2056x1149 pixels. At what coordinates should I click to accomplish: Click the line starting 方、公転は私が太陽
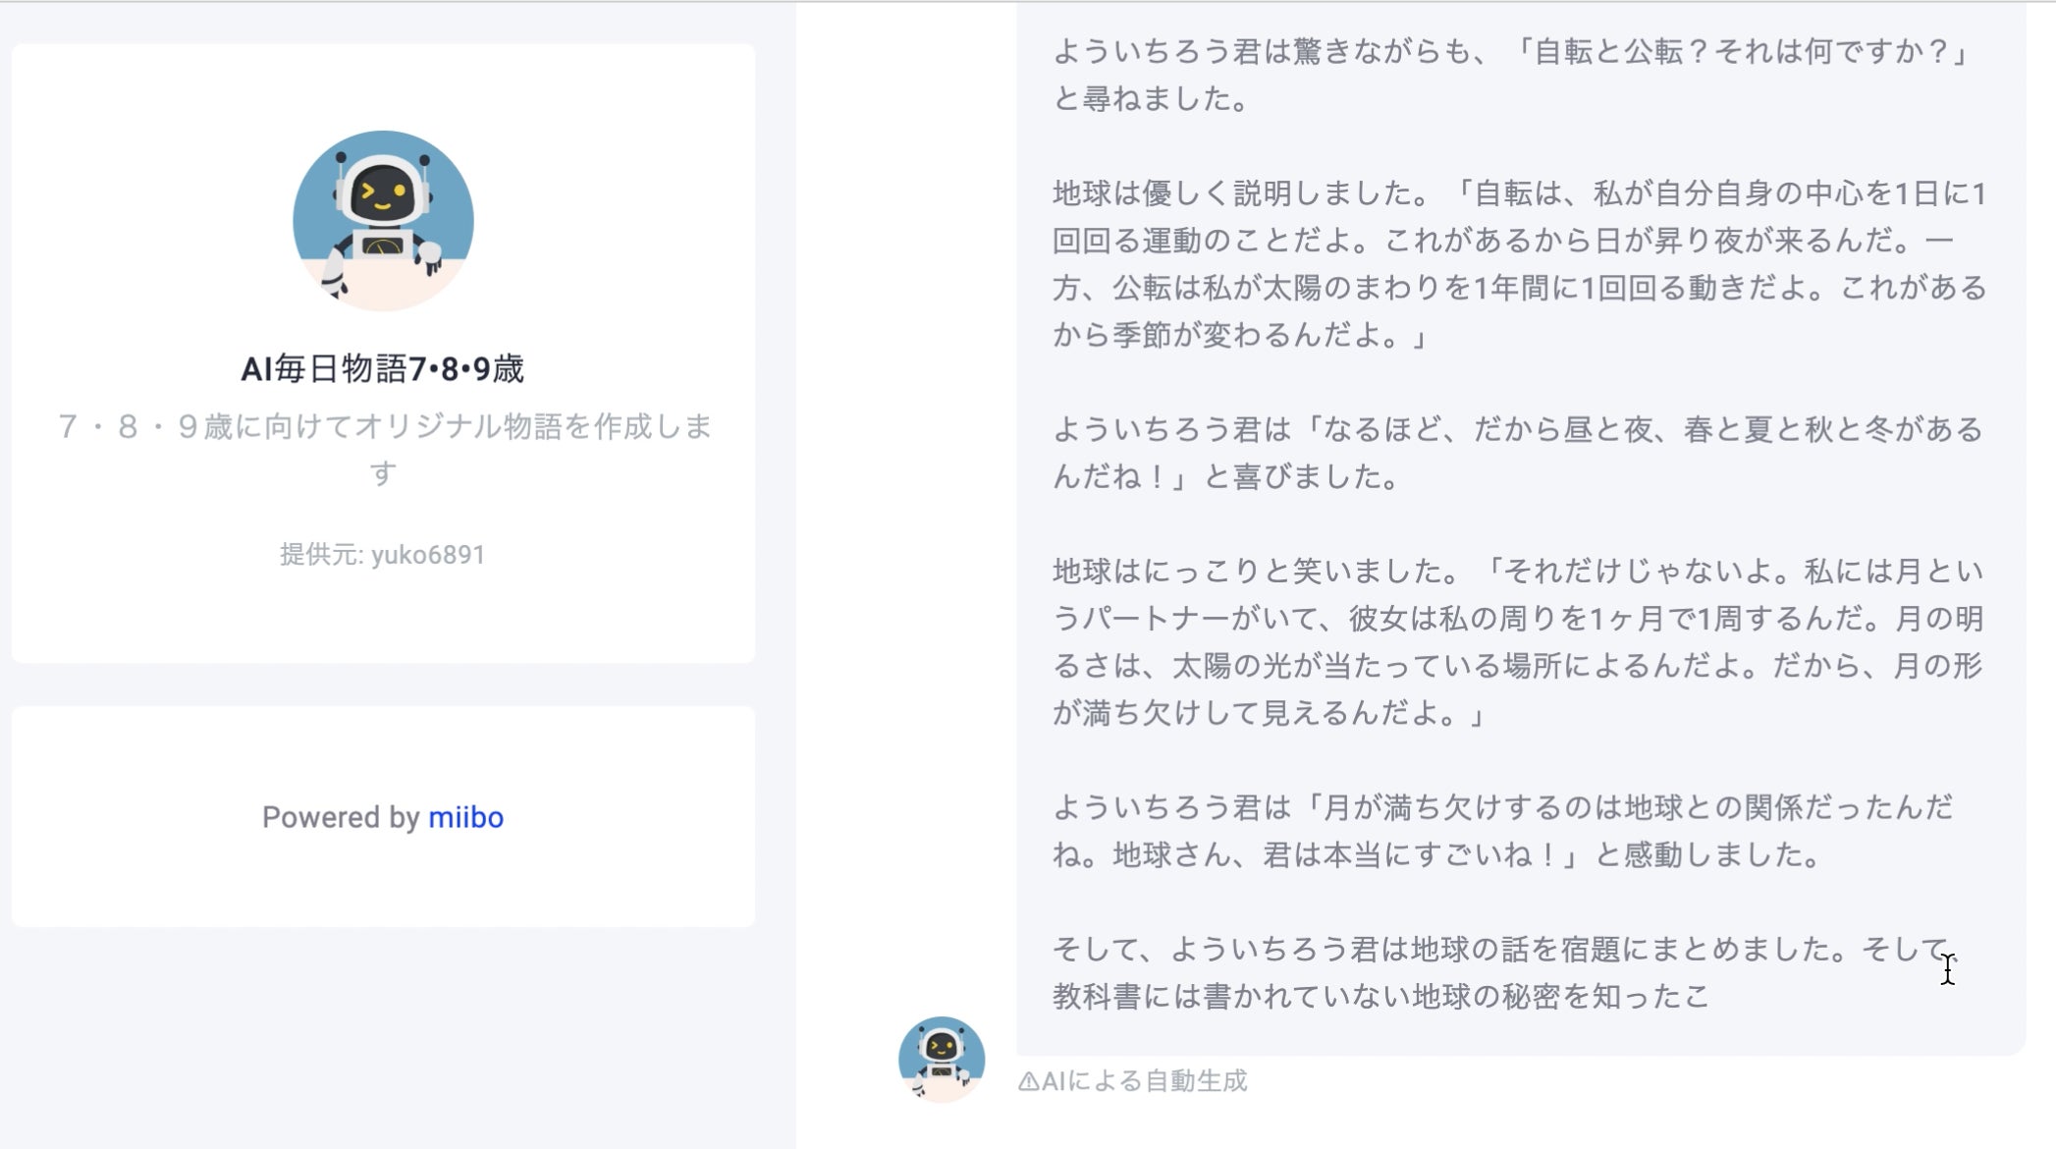click(x=1519, y=288)
